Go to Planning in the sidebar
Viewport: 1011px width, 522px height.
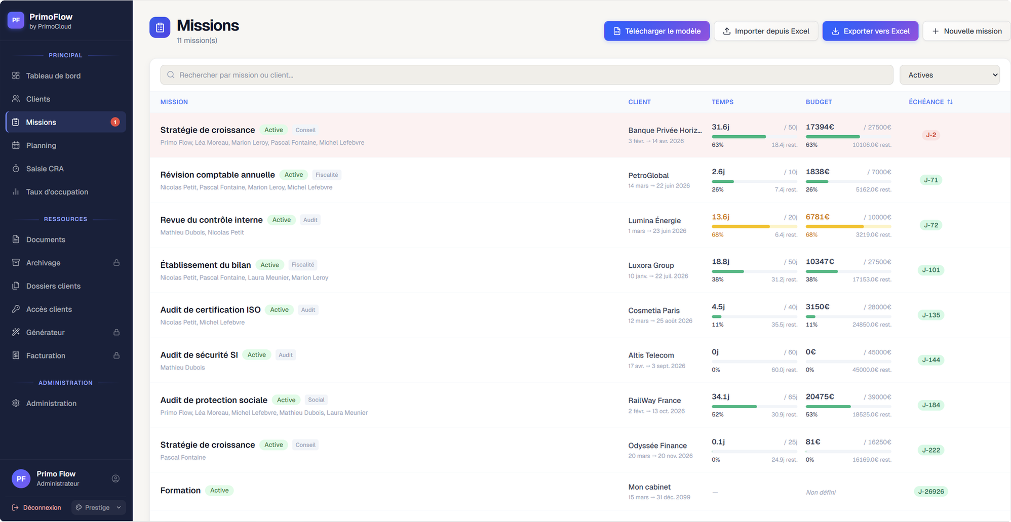[66, 145]
